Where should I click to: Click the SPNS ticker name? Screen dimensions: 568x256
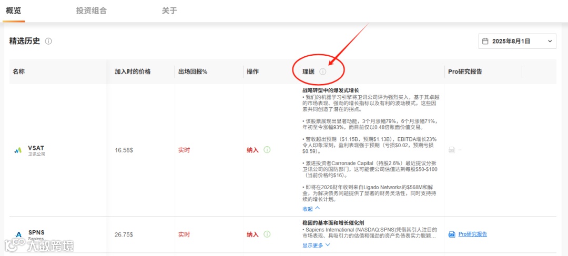36,232
